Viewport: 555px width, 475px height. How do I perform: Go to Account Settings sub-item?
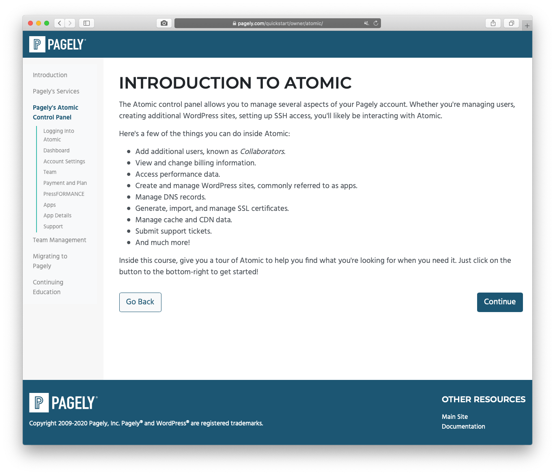pyautogui.click(x=64, y=161)
